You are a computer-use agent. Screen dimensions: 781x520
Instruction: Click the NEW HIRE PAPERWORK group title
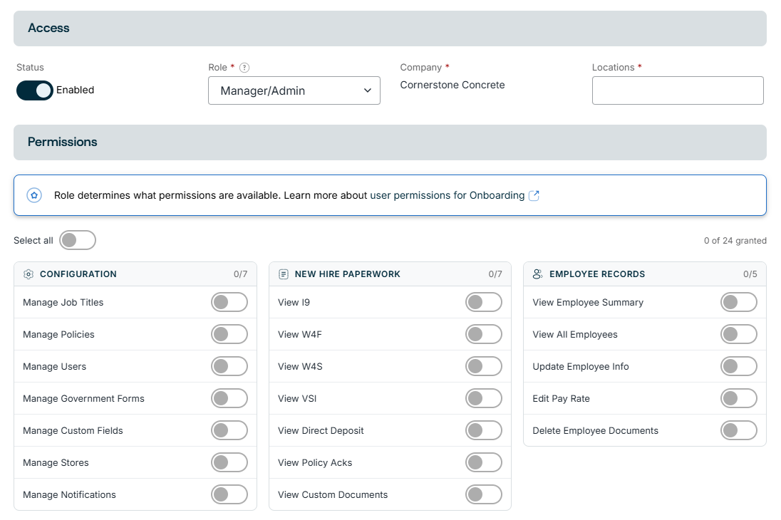348,274
